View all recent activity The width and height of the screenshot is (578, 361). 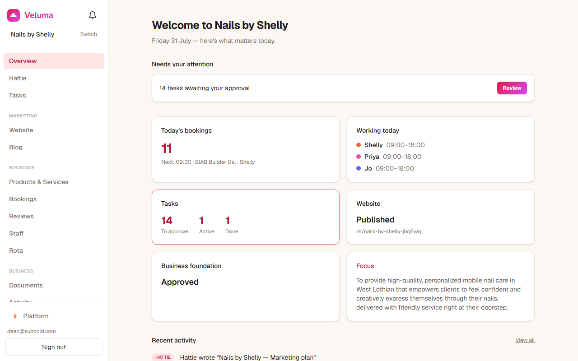[525, 340]
